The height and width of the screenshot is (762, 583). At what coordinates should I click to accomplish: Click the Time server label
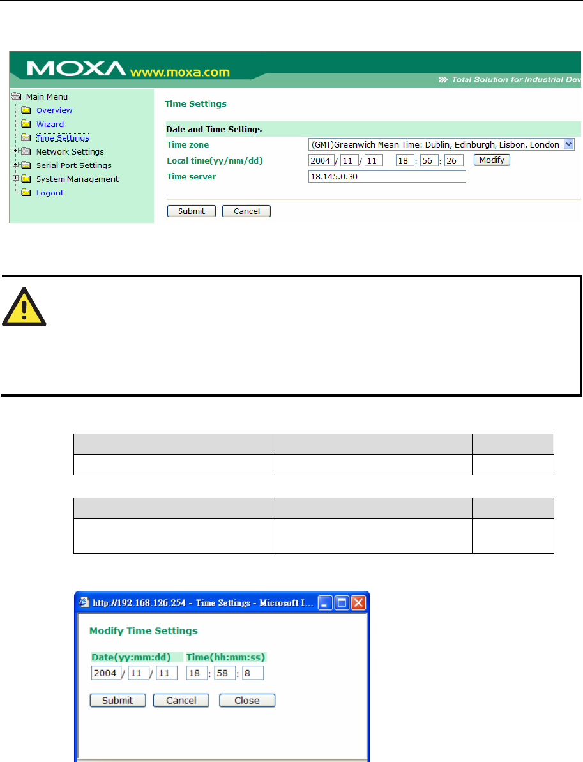[x=192, y=177]
